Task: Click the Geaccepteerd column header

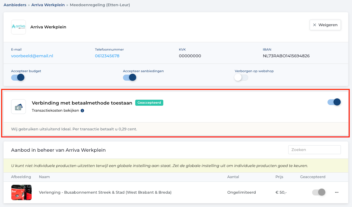Action: 313,177
